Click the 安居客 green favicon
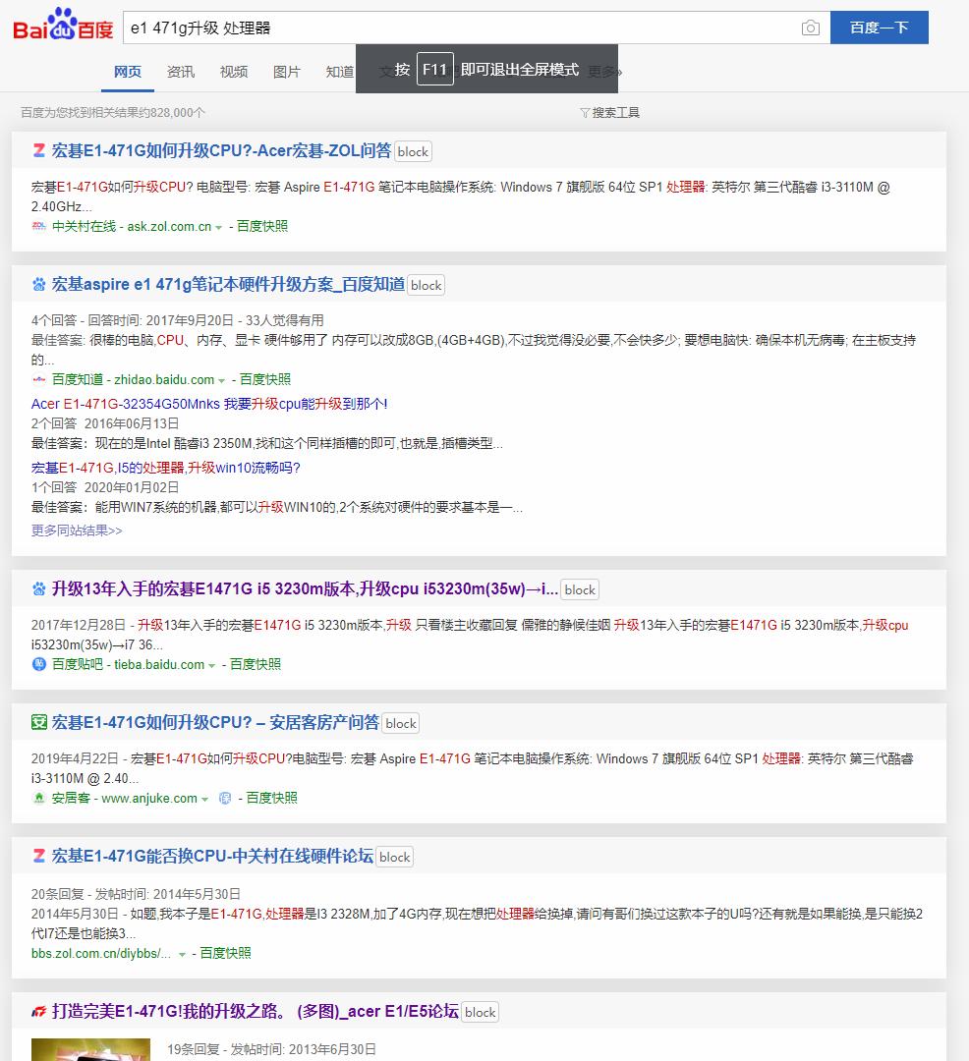 (37, 798)
